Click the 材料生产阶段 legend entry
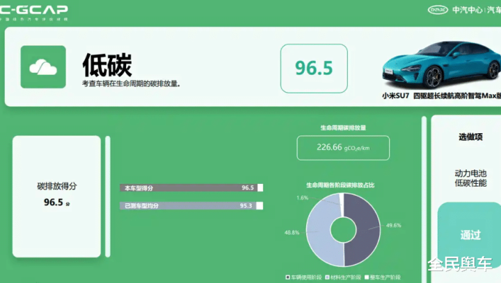This screenshot has height=283, width=501. [x=343, y=277]
